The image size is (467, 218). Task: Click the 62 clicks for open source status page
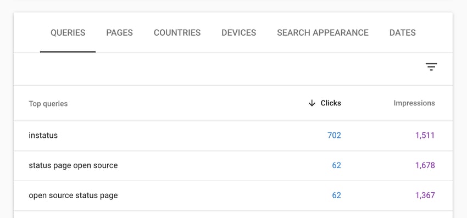[337, 195]
